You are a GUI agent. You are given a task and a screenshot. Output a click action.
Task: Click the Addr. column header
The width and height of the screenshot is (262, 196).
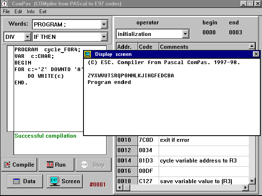127,46
